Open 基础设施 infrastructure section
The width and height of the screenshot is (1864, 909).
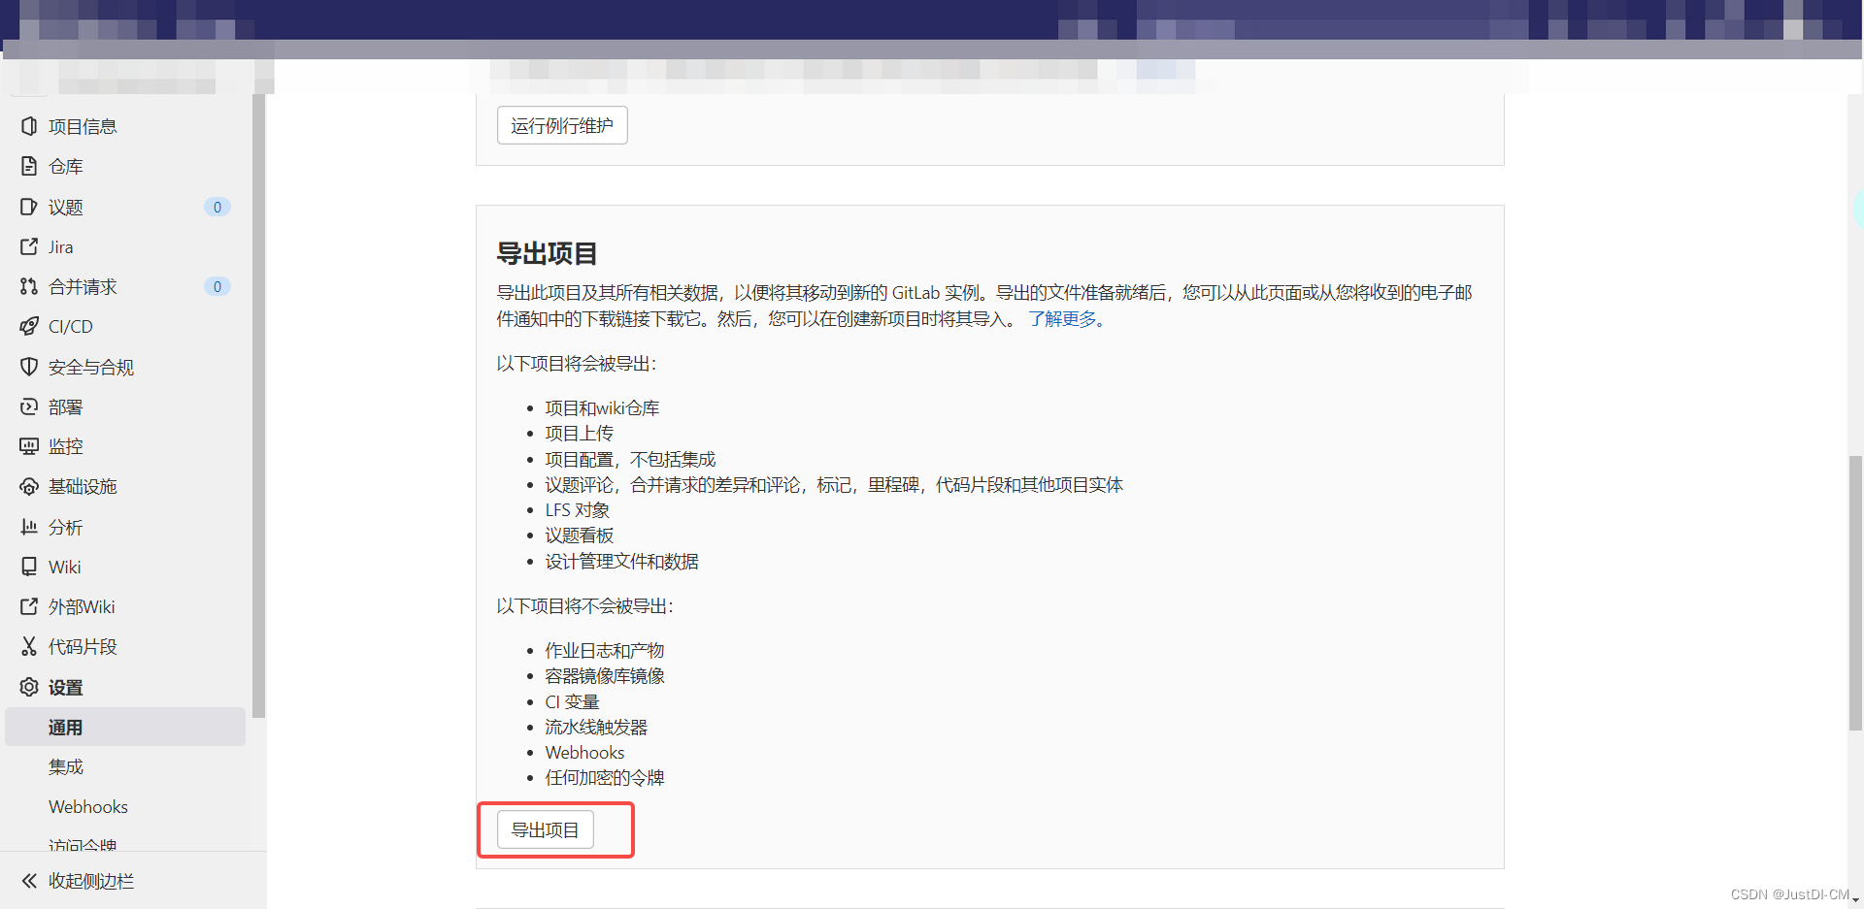(83, 486)
